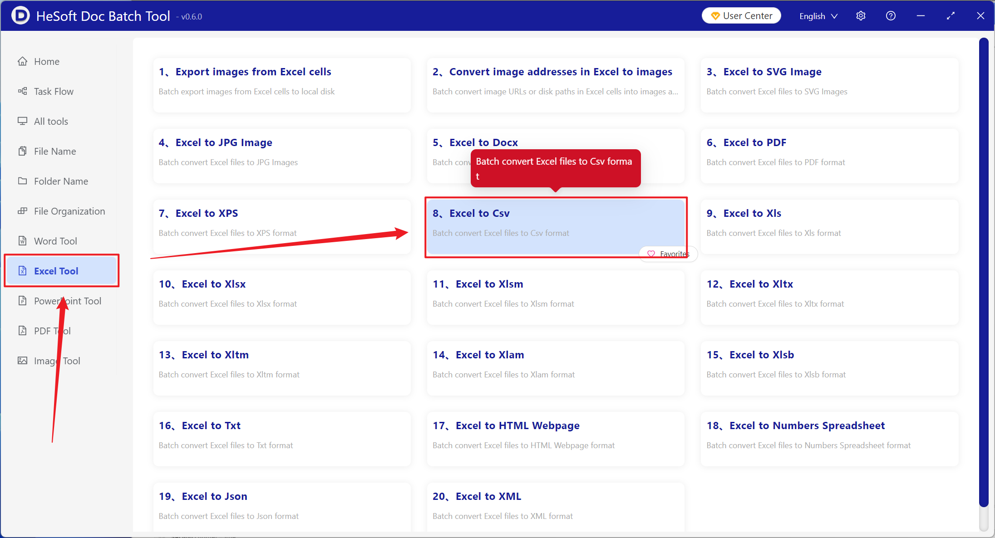Open Export images from Excel cells

coord(282,85)
